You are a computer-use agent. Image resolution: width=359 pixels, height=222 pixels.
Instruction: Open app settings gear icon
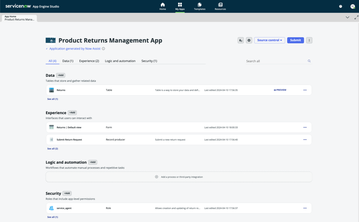click(249, 40)
